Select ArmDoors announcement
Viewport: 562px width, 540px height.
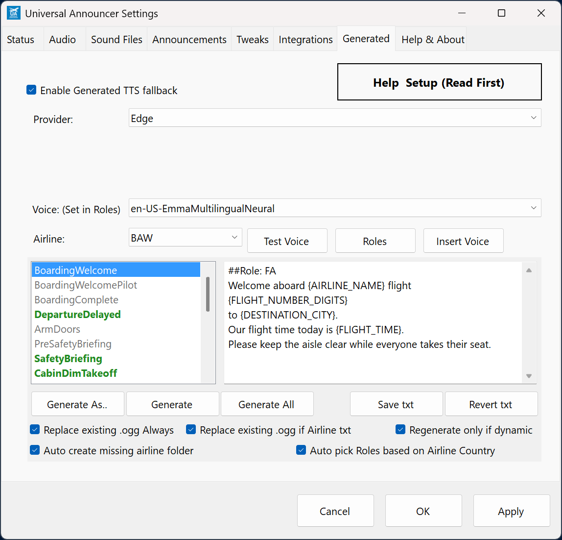[x=116, y=329]
